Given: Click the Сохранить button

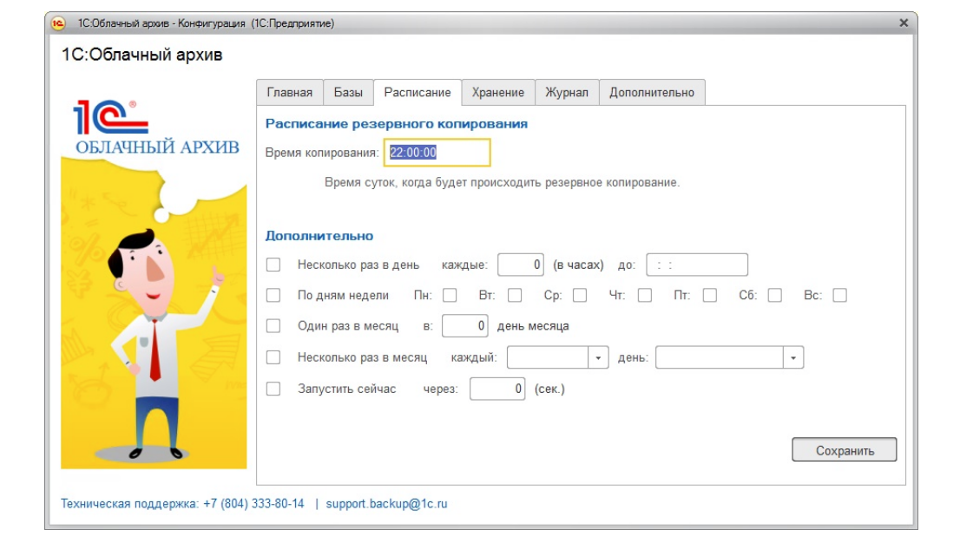Looking at the screenshot, I should coord(845,450).
